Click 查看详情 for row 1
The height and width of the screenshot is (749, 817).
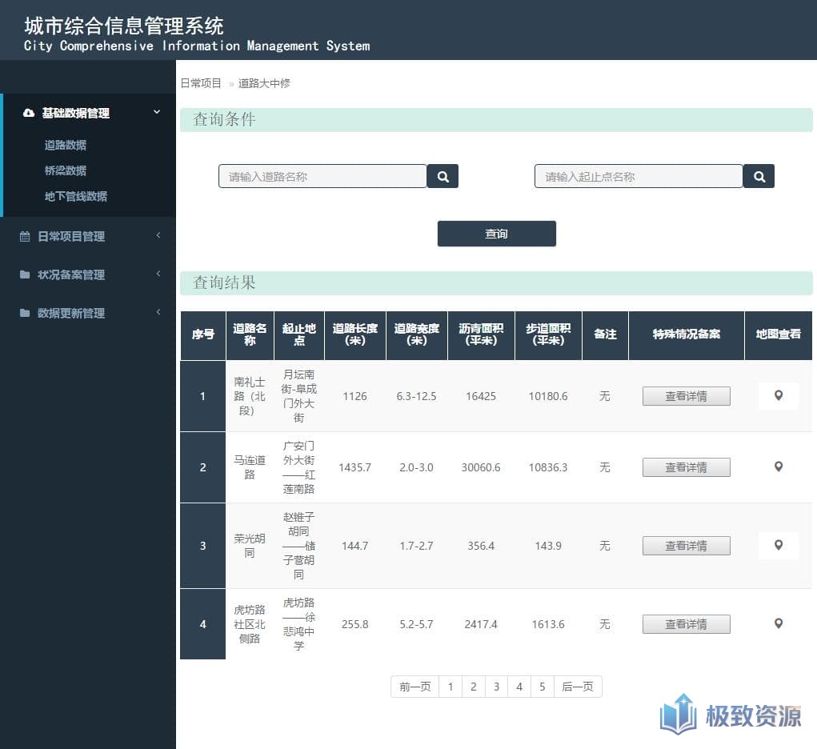tap(687, 396)
